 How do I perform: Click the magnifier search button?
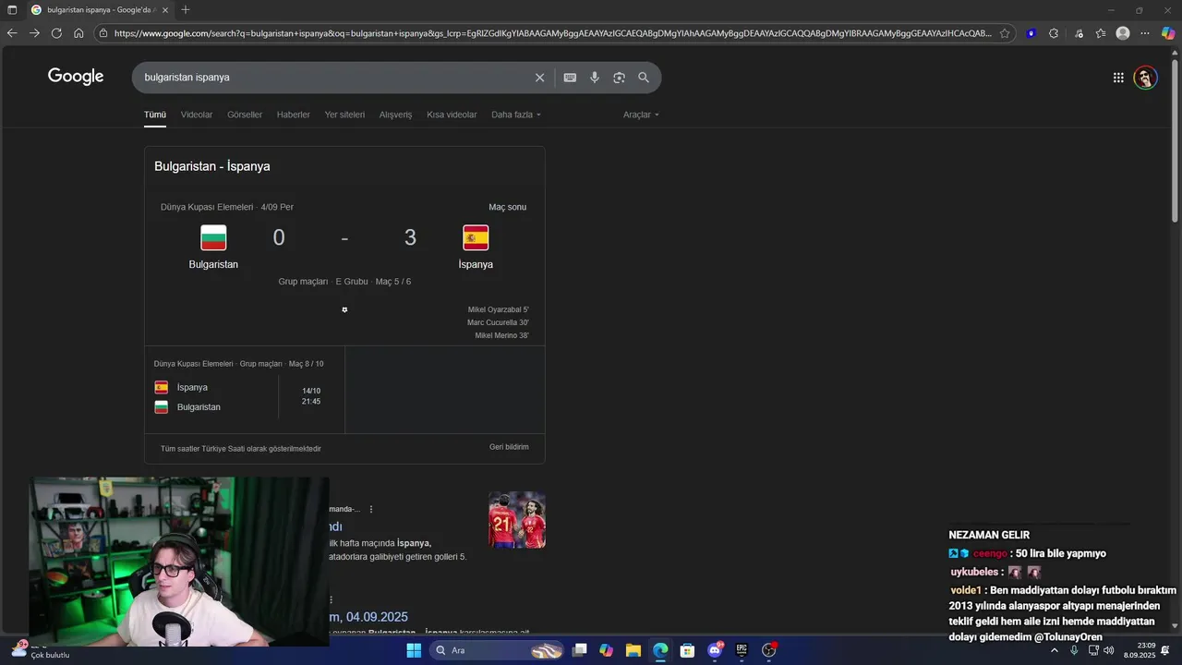(644, 78)
